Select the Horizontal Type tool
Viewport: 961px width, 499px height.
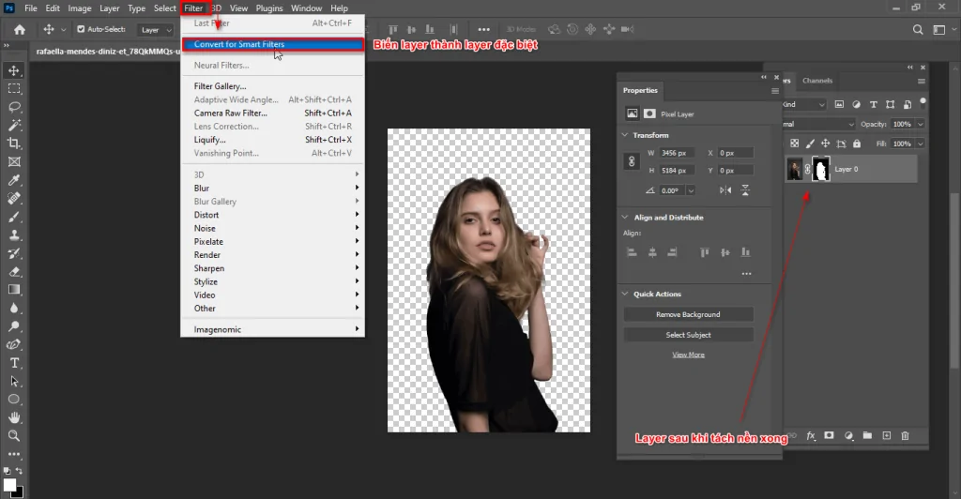pyautogui.click(x=14, y=363)
